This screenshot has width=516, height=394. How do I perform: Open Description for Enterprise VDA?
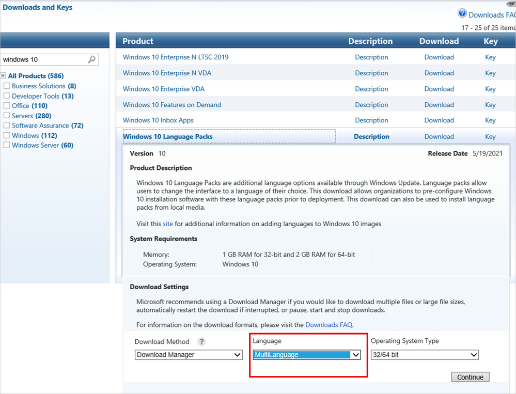tap(371, 89)
